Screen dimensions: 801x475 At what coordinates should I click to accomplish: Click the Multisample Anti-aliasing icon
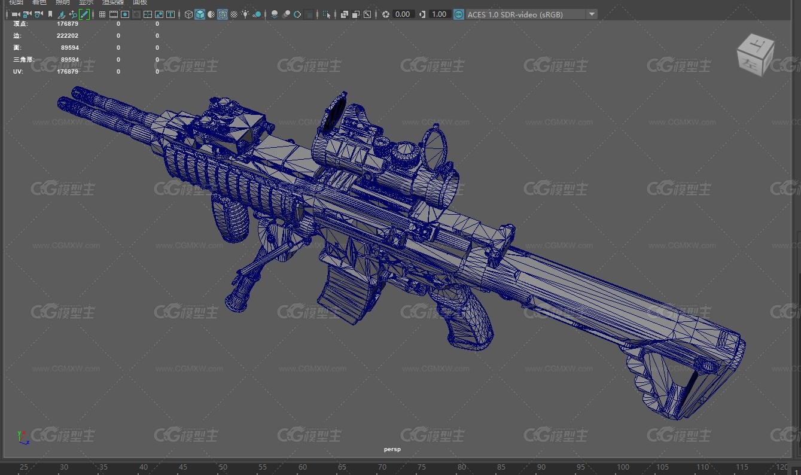(297, 14)
